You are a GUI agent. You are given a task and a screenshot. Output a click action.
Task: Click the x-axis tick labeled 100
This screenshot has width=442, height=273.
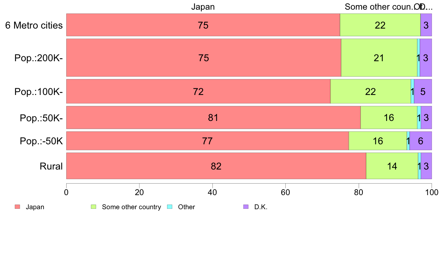click(432, 192)
